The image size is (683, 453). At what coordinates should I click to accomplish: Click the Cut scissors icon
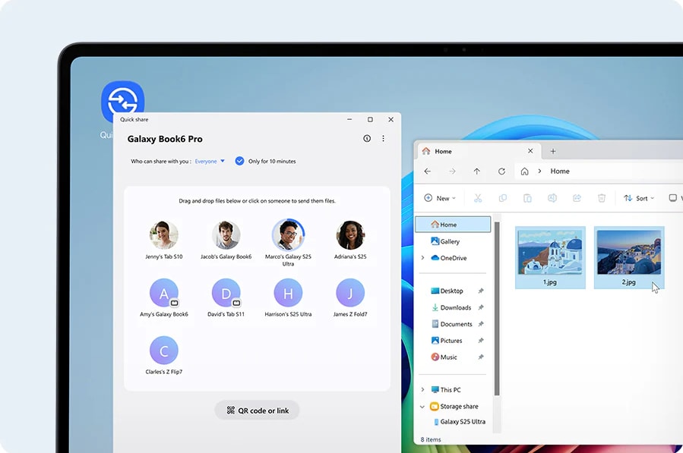pyautogui.click(x=478, y=198)
